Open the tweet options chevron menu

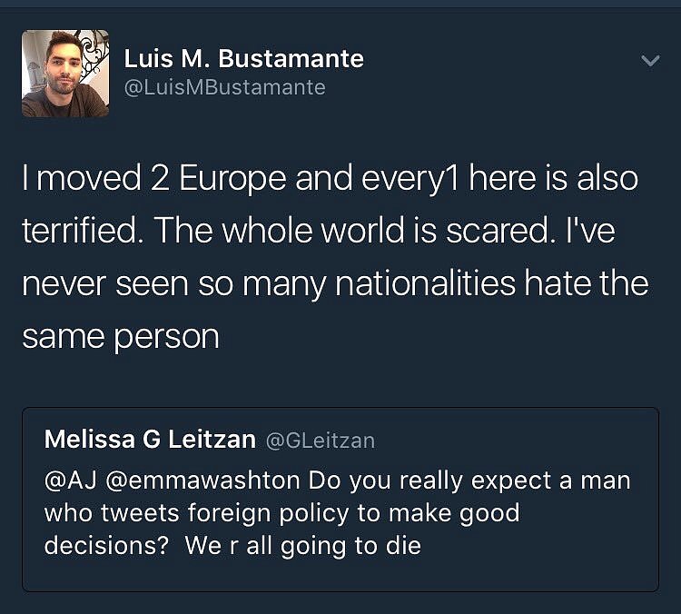(649, 62)
